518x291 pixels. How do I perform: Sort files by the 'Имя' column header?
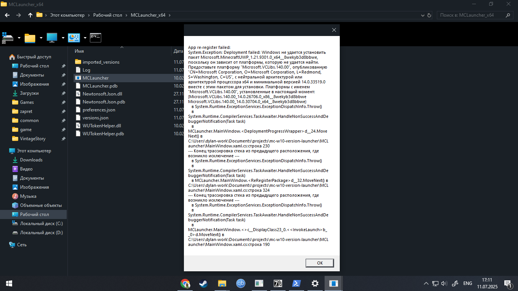(79, 51)
